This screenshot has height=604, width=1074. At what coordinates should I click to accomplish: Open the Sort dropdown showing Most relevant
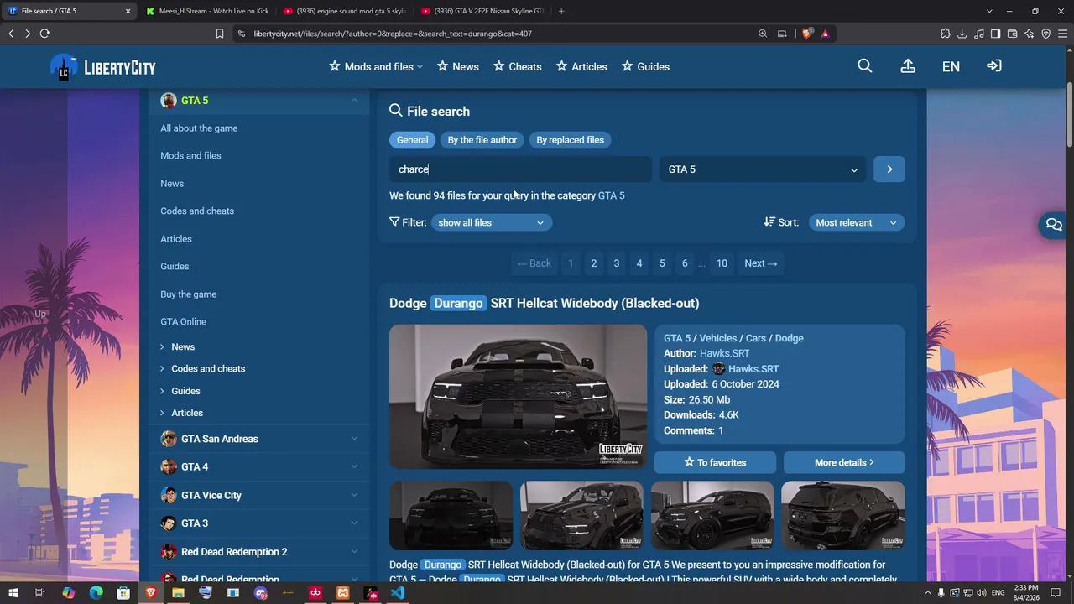coord(857,222)
